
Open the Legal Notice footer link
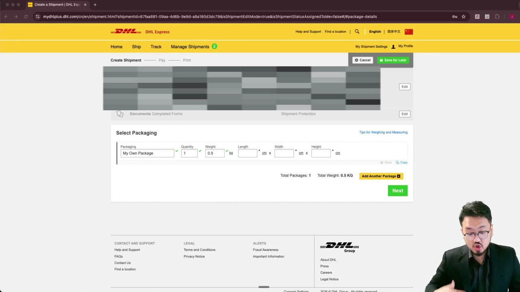(329, 279)
